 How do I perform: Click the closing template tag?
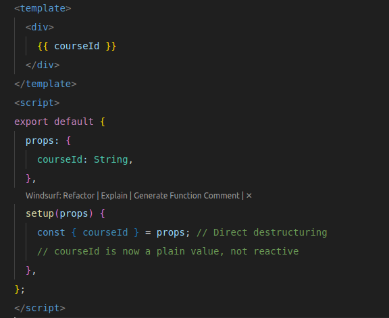coord(45,84)
